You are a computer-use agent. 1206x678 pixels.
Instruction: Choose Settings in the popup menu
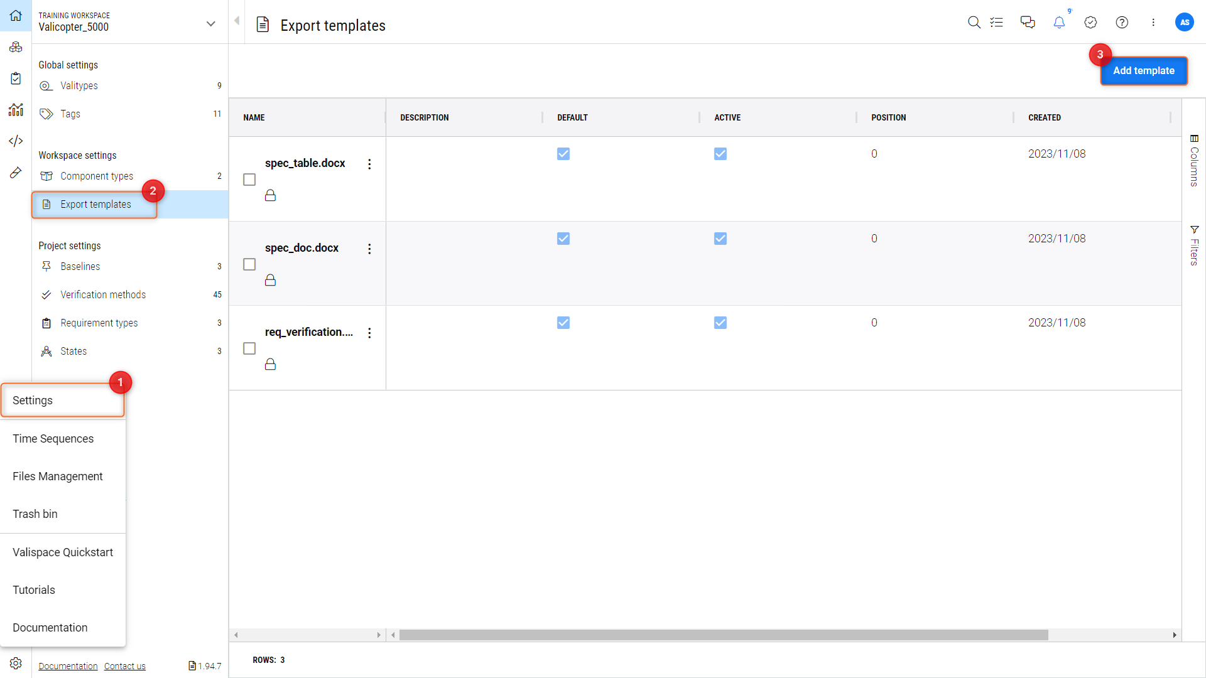[x=63, y=401]
